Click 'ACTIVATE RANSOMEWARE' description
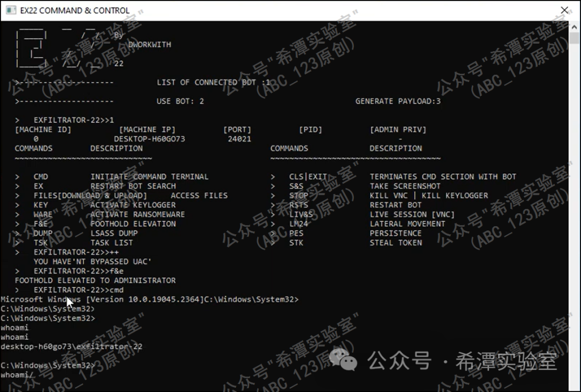 pyautogui.click(x=138, y=214)
